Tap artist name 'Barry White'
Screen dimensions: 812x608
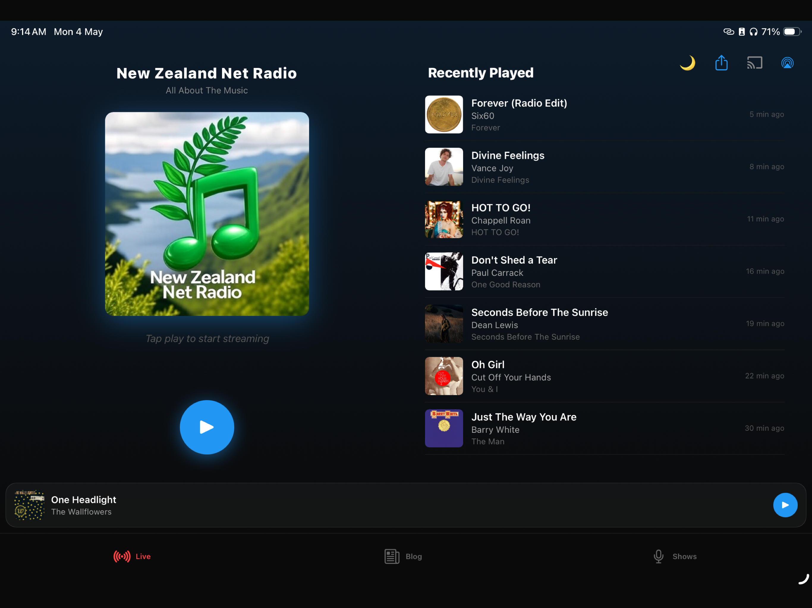tap(495, 430)
